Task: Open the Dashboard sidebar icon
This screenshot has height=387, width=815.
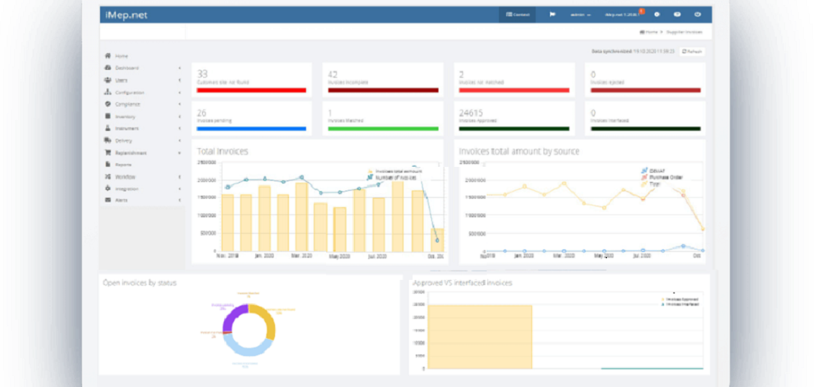Action: [107, 68]
